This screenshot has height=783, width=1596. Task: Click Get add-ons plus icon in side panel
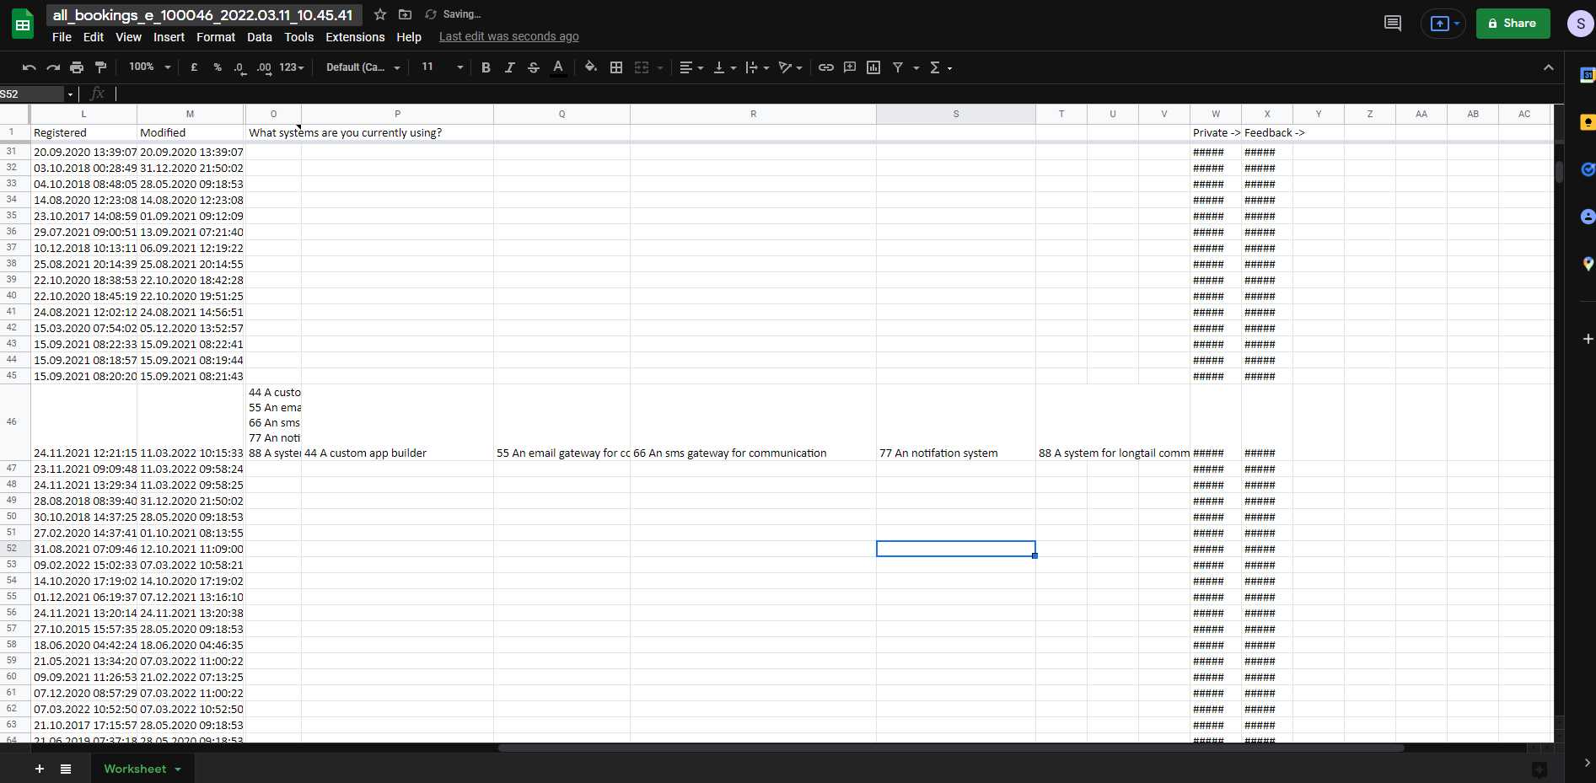coord(1588,339)
